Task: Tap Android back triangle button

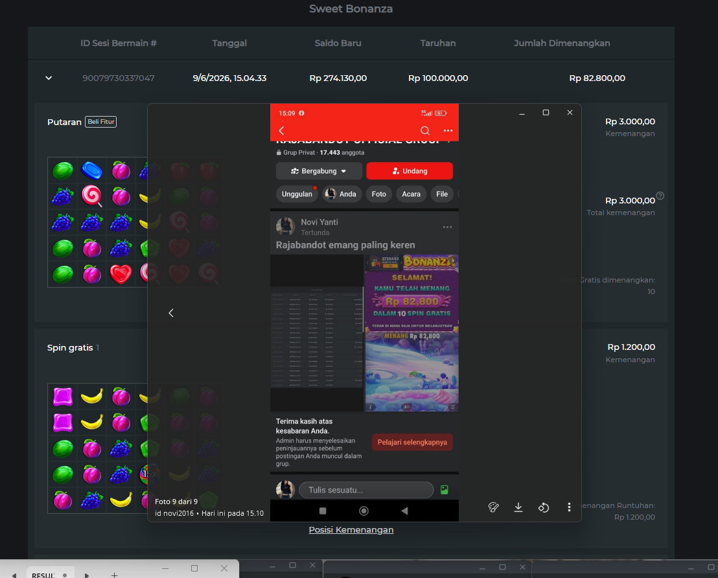Action: click(405, 511)
